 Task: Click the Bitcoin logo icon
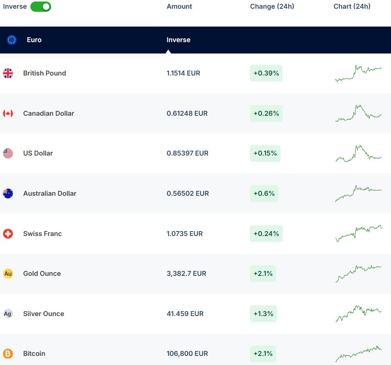coord(8,354)
